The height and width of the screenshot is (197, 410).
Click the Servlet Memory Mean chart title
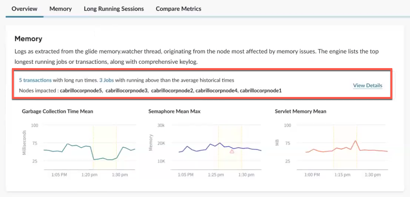point(301,112)
